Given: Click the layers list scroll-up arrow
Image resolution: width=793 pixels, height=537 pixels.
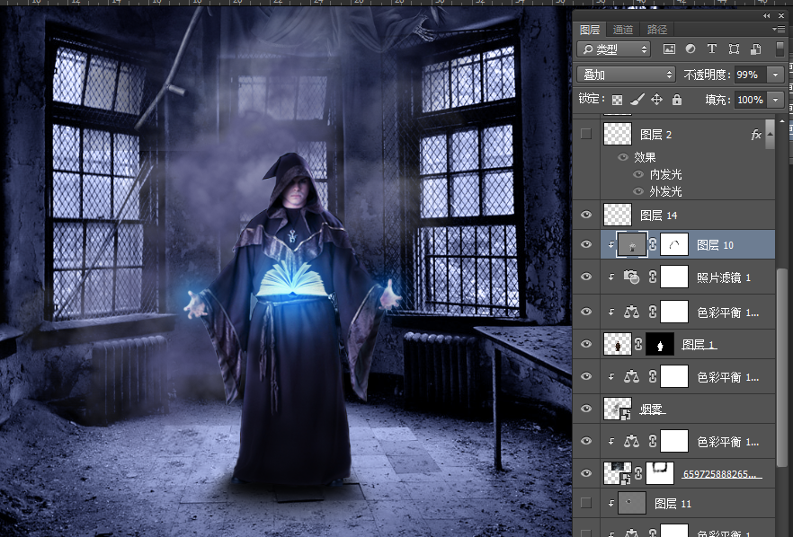Looking at the screenshot, I should tap(782, 121).
